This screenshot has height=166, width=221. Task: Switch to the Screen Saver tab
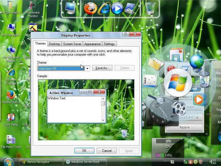click(x=72, y=44)
